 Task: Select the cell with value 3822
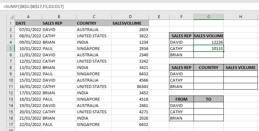pos(130,36)
